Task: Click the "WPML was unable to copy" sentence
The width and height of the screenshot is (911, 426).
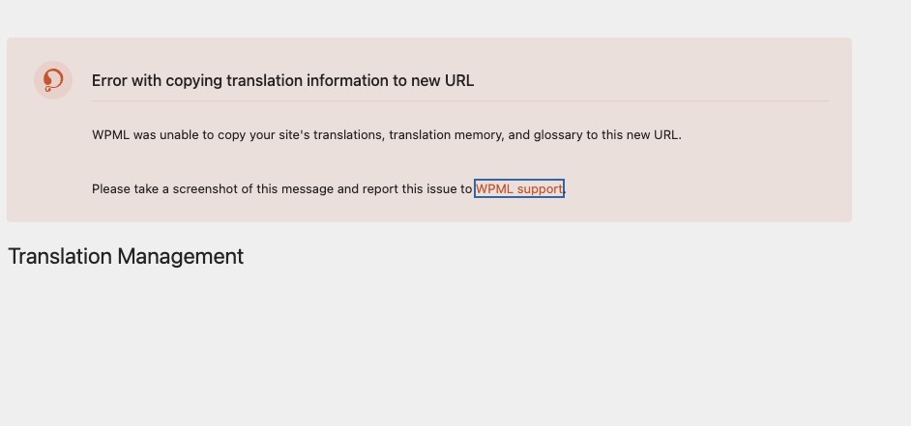Action: pyautogui.click(x=387, y=135)
